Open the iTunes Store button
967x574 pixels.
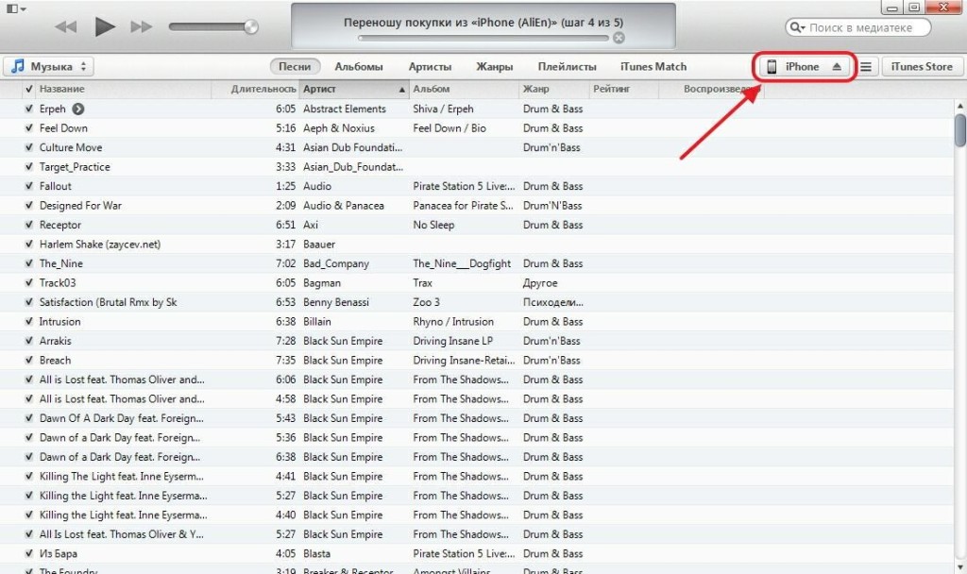coord(923,67)
